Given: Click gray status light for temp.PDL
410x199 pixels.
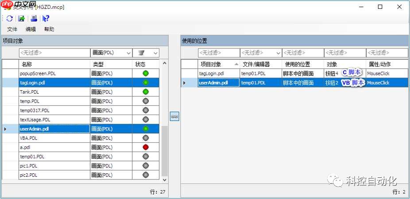Looking at the screenshot, I should 146,101.
